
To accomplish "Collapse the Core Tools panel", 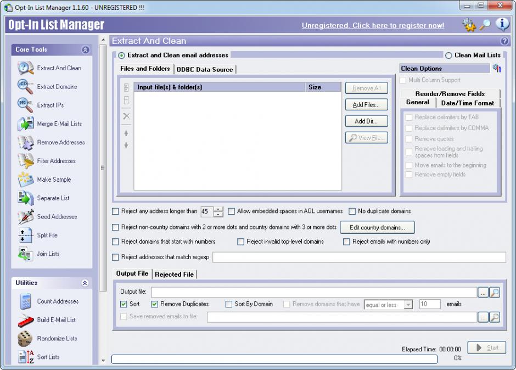I will 85,50.
